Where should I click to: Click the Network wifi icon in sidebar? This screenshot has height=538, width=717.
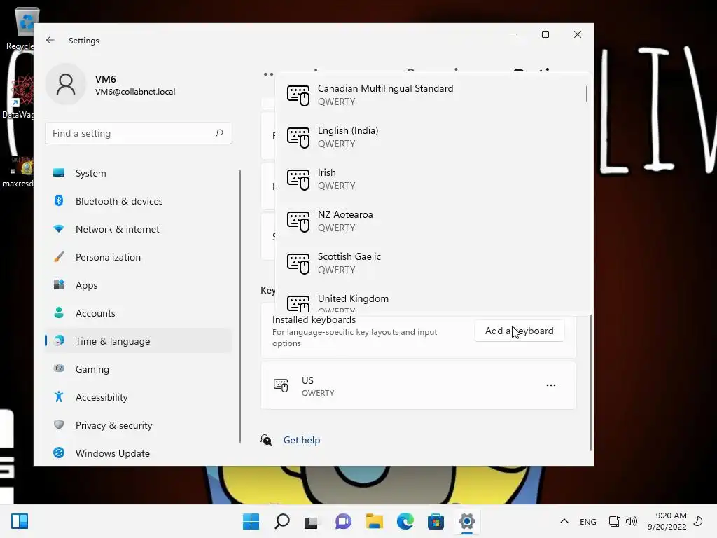[59, 228]
